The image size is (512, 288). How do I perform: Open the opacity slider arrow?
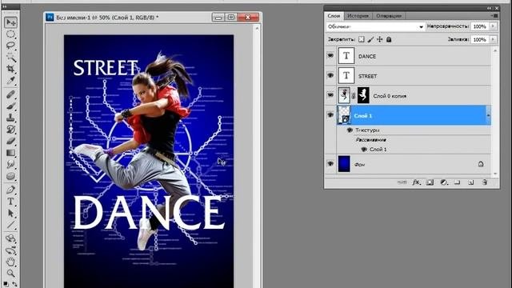[493, 26]
